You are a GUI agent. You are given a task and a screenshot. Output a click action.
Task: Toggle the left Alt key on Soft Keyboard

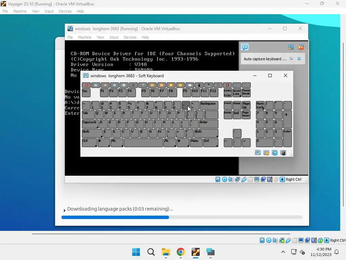(117, 143)
